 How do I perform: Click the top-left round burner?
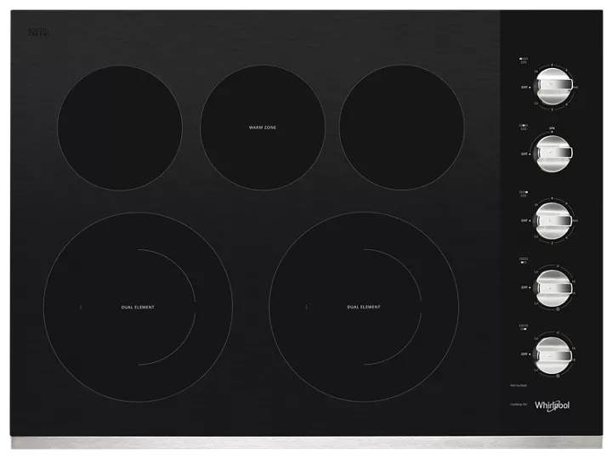(120, 127)
